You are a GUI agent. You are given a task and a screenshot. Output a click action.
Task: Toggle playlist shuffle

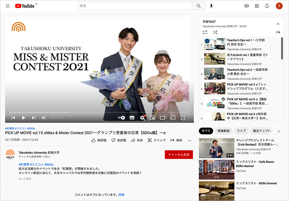215,32
